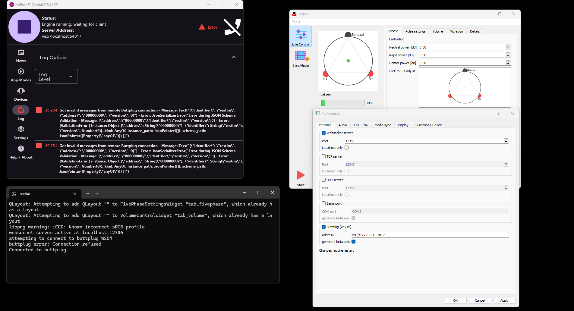Click the Buttplug address input field
Screen dimensions: 574x311
(430, 235)
